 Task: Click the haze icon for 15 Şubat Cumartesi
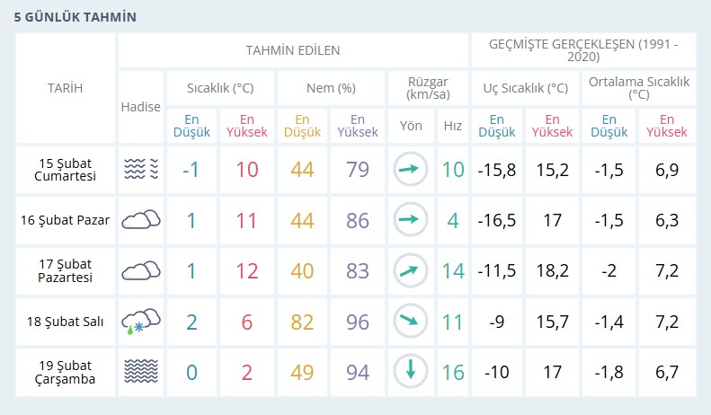click(x=141, y=169)
